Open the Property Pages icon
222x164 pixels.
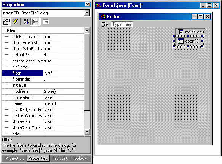coord(46,22)
